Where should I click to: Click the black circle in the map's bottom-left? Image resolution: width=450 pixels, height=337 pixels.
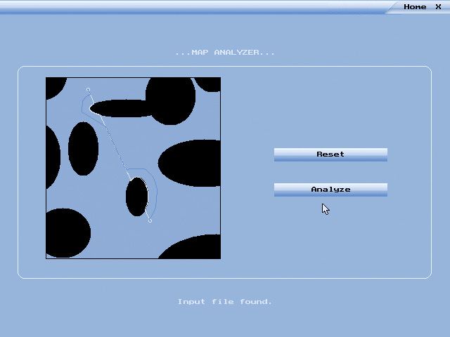click(67, 233)
